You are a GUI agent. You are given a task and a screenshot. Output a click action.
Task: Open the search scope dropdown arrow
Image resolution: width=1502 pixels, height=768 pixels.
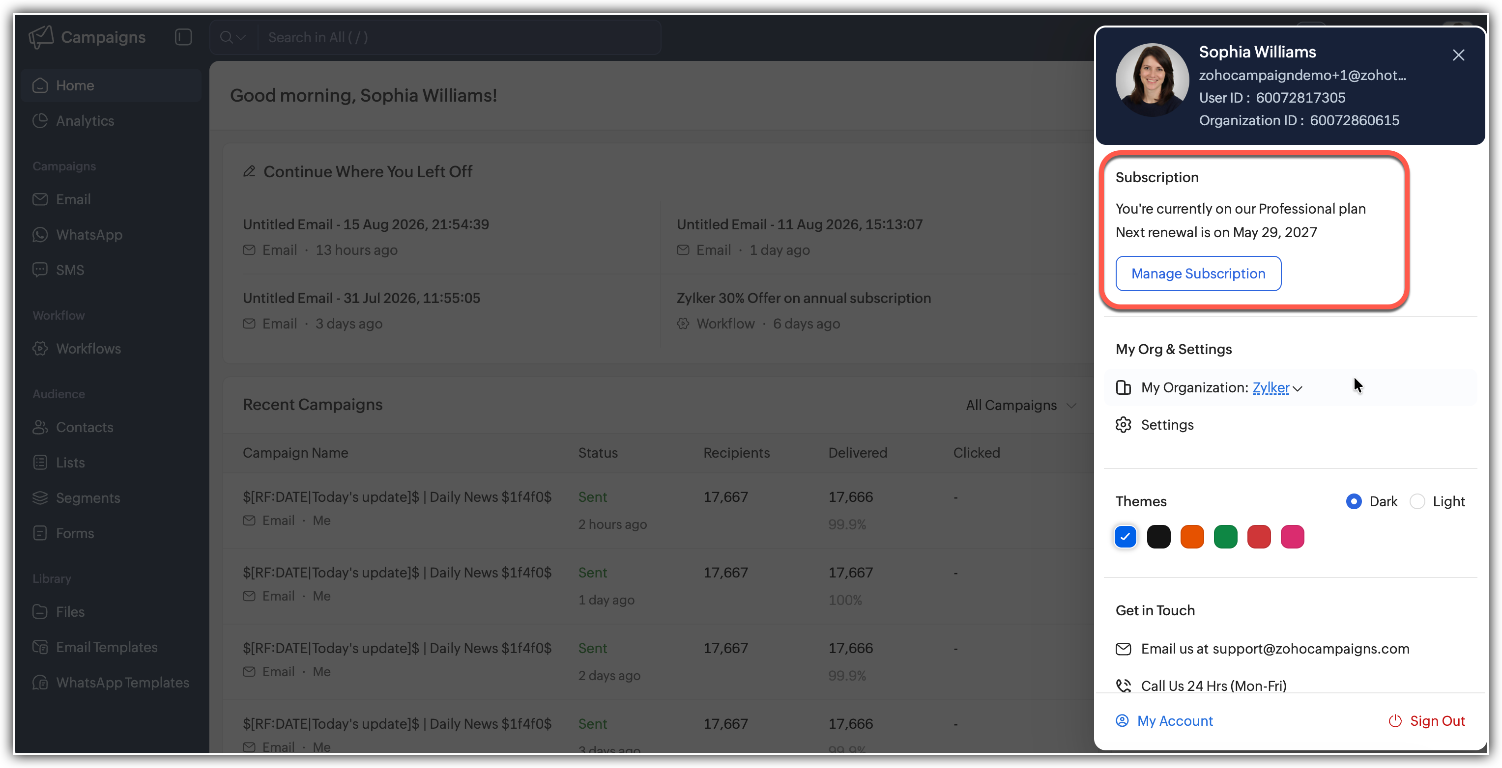(241, 37)
